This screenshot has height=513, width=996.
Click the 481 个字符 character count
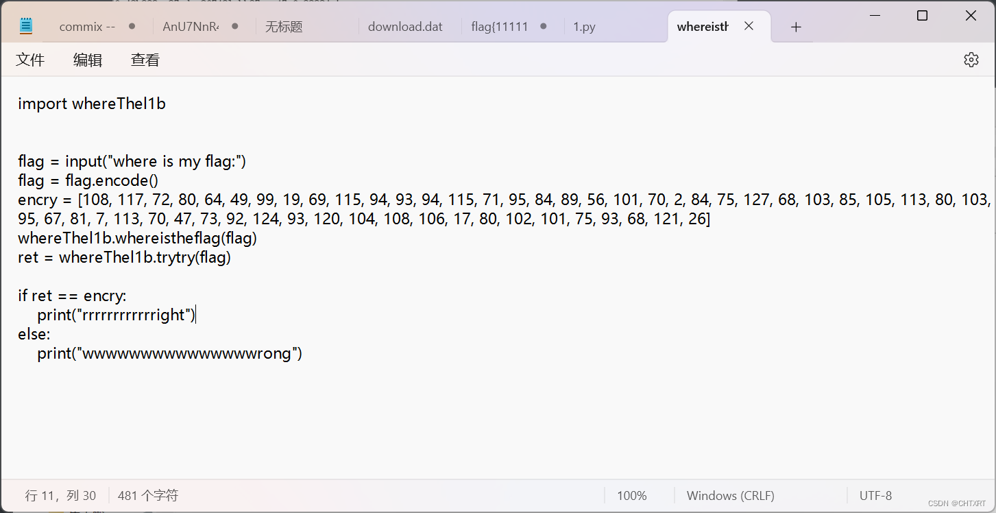point(148,495)
